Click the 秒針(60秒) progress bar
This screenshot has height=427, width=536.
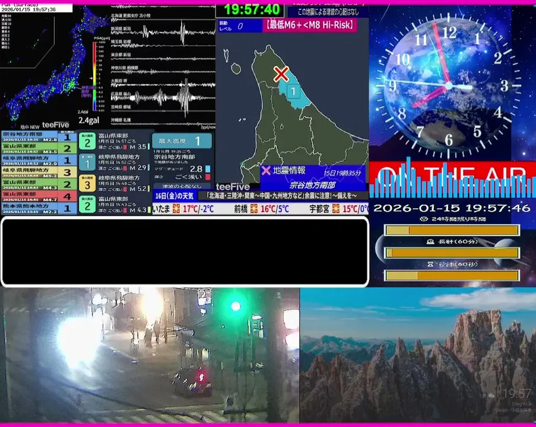tap(452, 275)
